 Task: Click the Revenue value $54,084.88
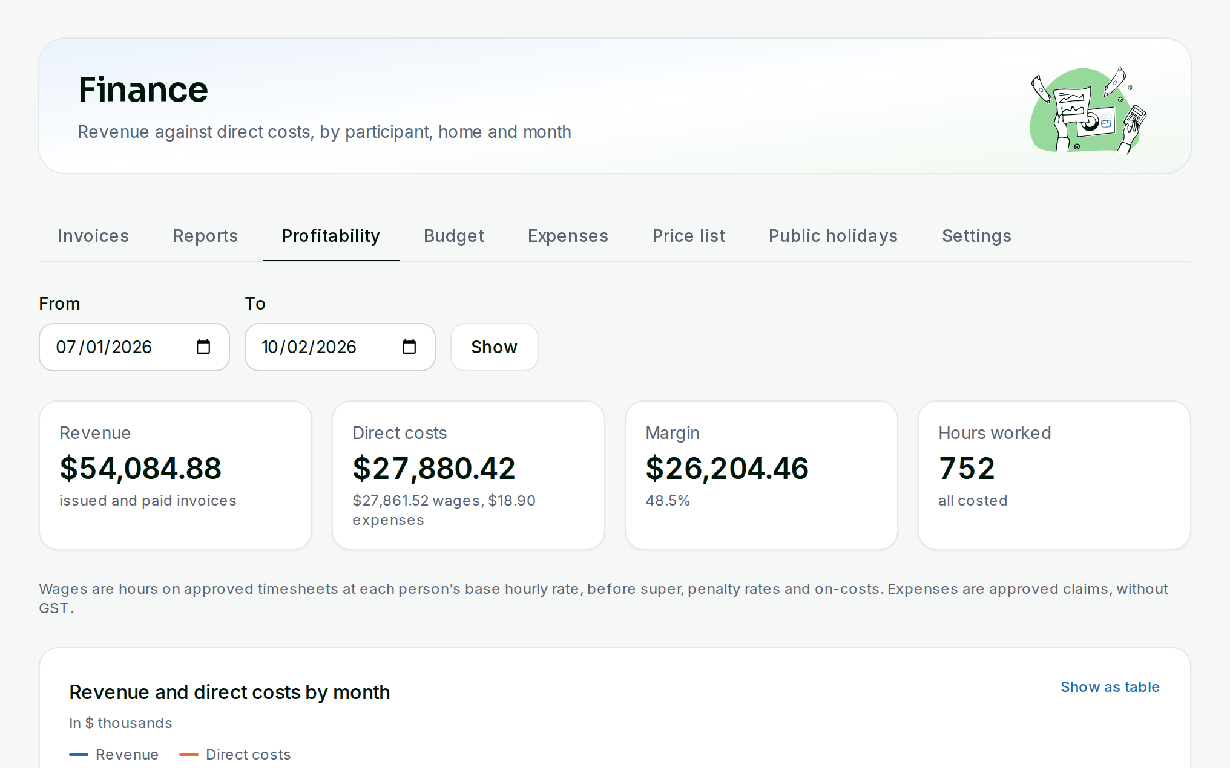(x=140, y=469)
